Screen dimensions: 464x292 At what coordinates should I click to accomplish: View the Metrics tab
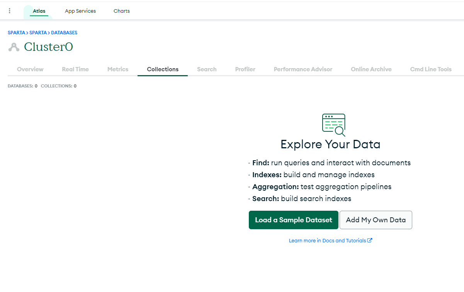(x=118, y=69)
